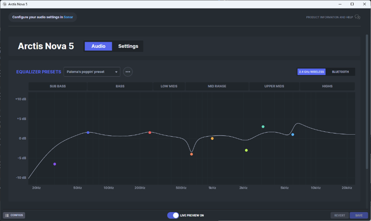Select the light blue EQ point near 6kHz
This screenshot has width=371, height=221.
[293, 135]
